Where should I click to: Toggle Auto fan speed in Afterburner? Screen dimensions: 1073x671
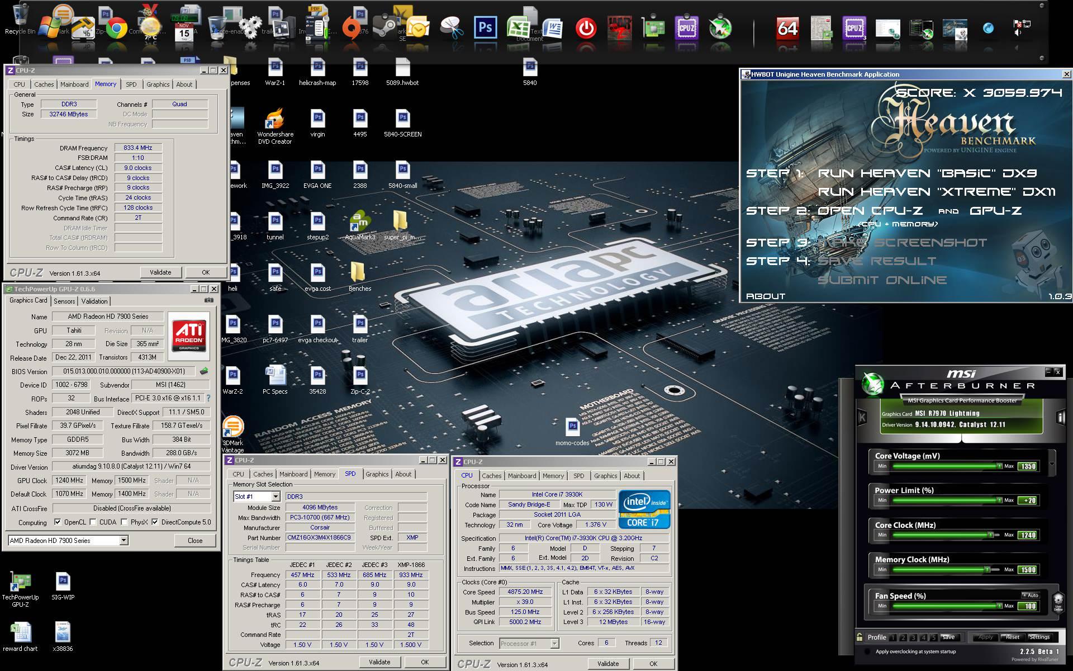1030,595
